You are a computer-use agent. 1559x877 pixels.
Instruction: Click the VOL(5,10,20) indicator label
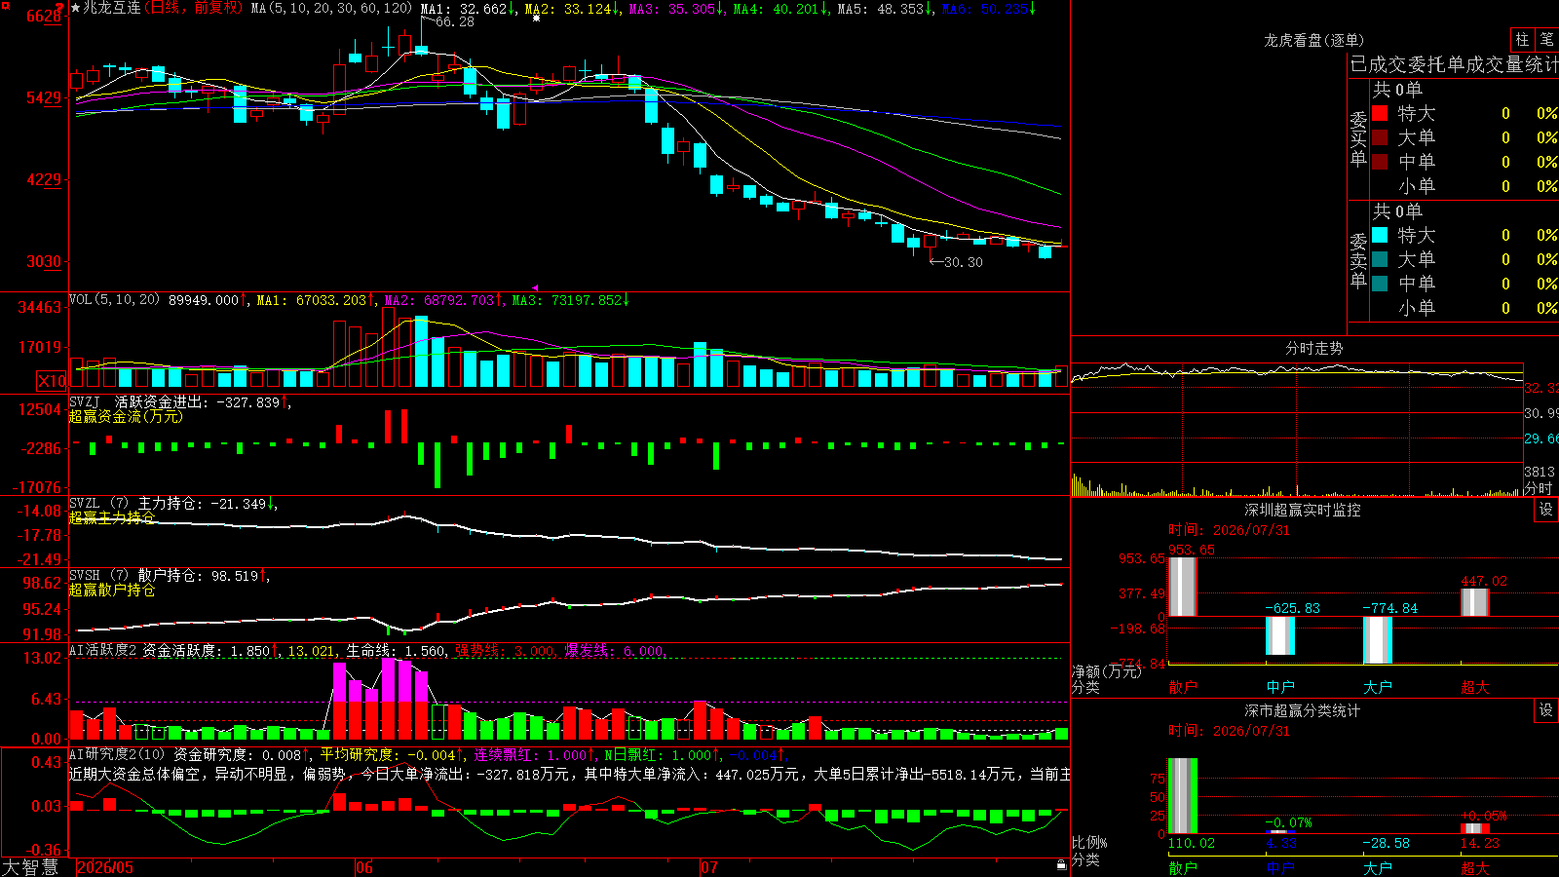tap(114, 300)
